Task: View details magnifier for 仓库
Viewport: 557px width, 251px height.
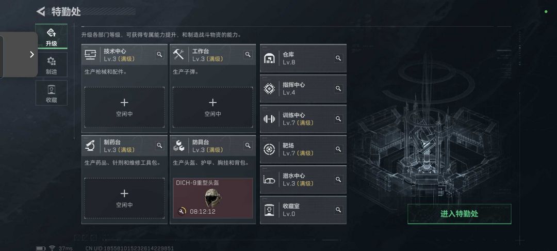Action: click(338, 58)
